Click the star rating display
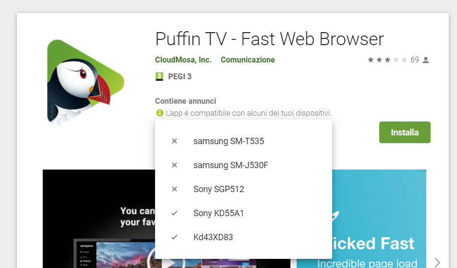Viewport: 457px width, 268px height. pyautogui.click(x=387, y=60)
